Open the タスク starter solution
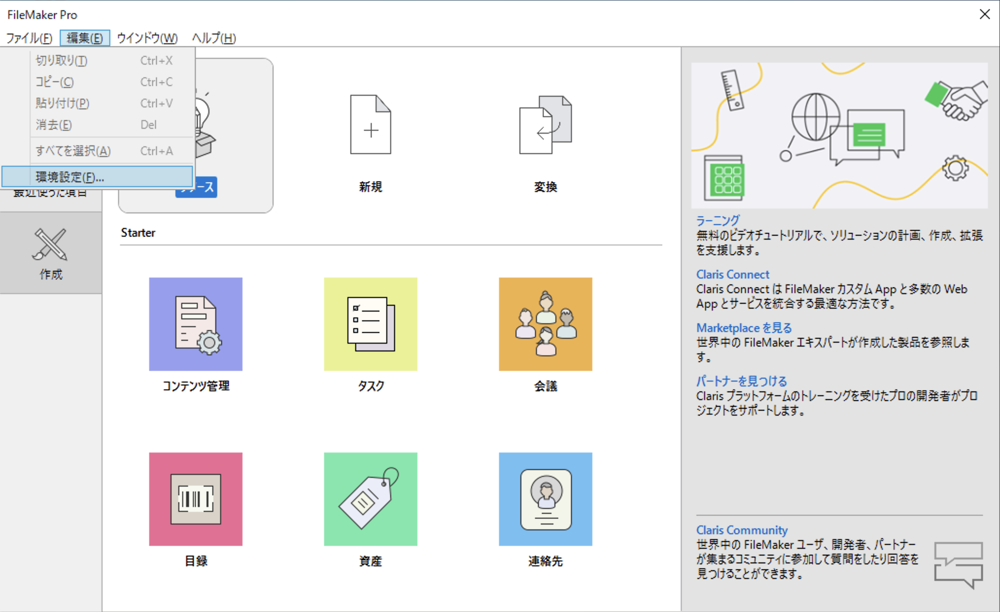 point(370,323)
